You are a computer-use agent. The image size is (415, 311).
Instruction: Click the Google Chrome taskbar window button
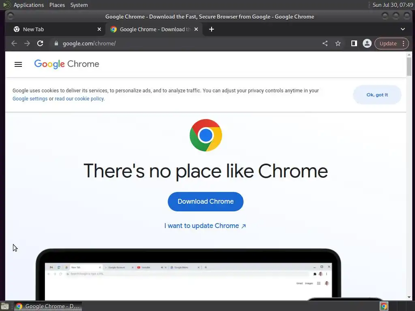tap(48, 306)
